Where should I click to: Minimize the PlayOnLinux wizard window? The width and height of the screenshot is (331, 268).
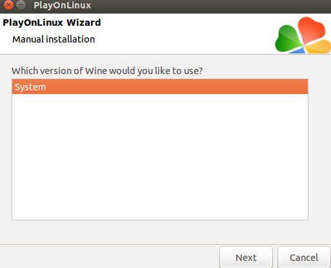click(21, 5)
